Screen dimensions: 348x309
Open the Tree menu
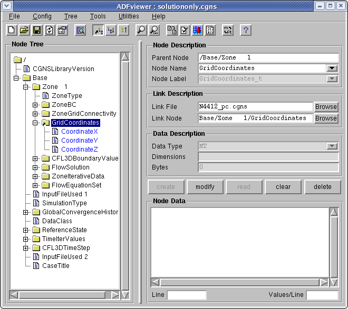tap(71, 16)
